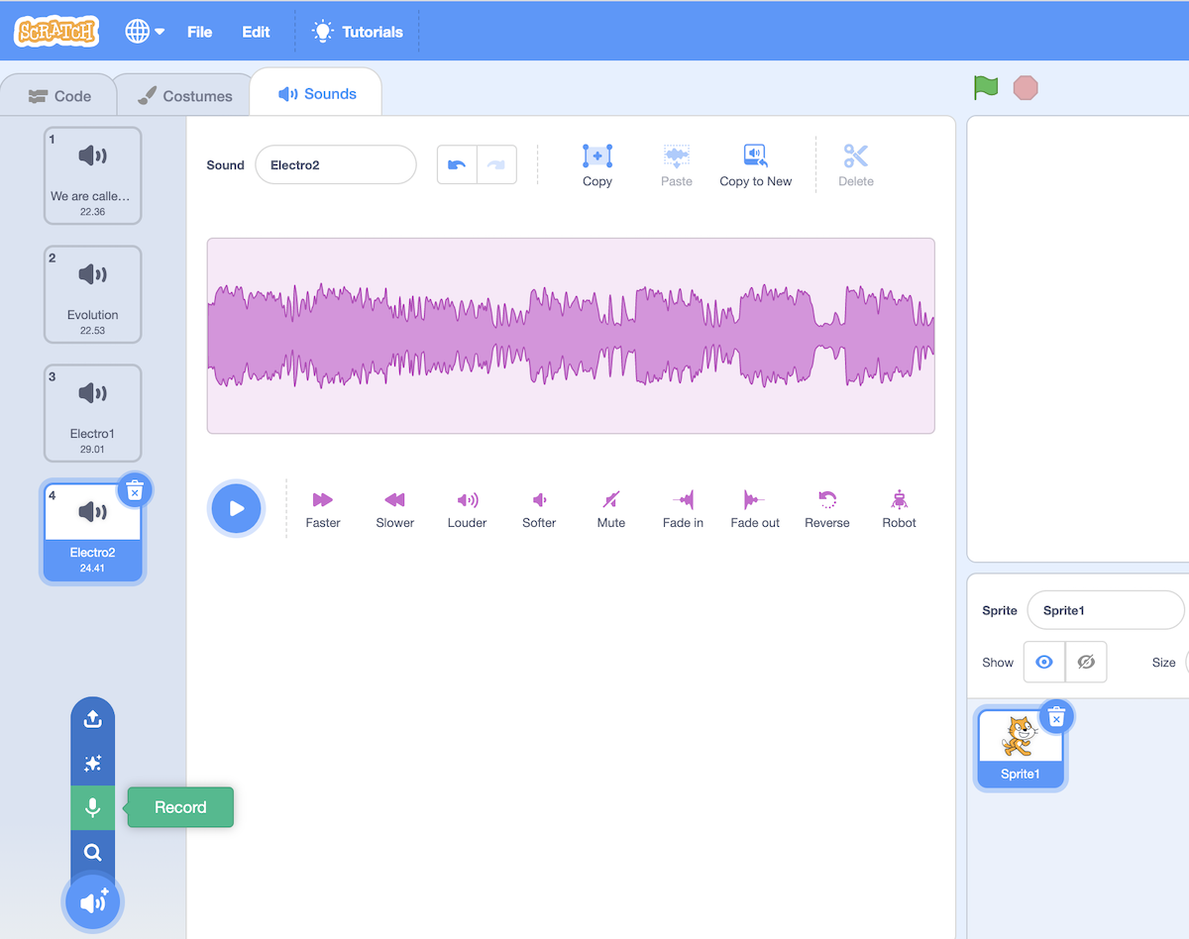Apply the Louder effect
1189x939 pixels.
click(x=467, y=509)
